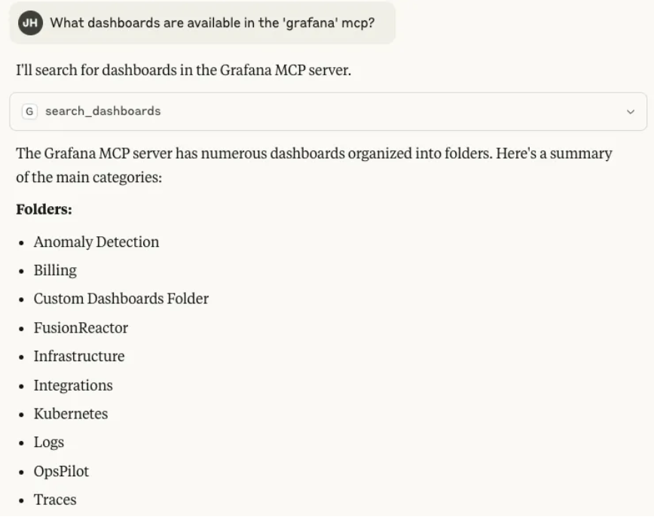Open the search_dashboards tool call details
The width and height of the screenshot is (654, 520).
click(x=328, y=111)
